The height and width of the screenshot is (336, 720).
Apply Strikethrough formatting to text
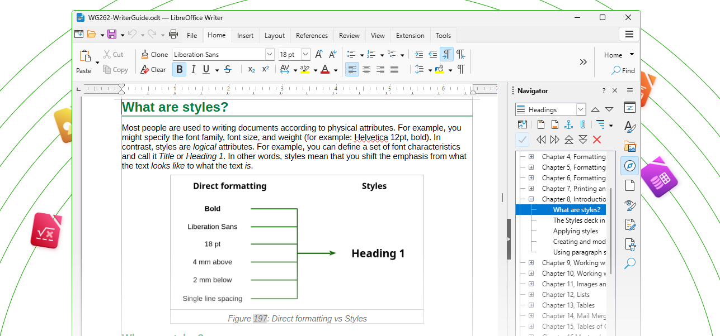point(228,70)
